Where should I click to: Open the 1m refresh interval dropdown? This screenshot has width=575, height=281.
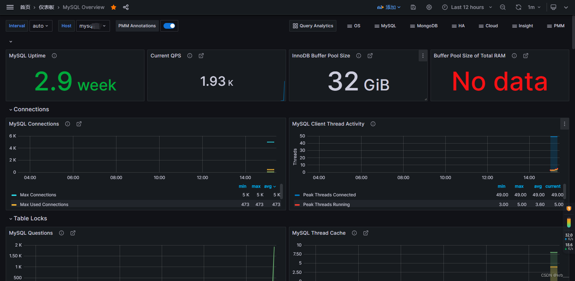click(x=534, y=7)
